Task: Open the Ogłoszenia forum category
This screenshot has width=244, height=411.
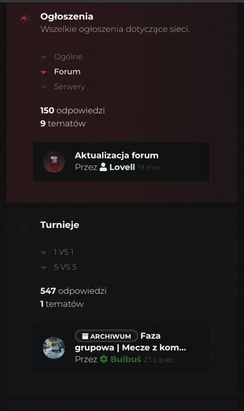Action: 67,16
